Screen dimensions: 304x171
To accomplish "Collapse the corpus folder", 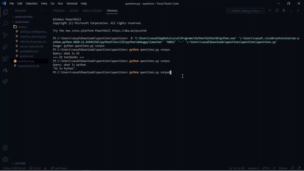I will (x=22, y=27).
